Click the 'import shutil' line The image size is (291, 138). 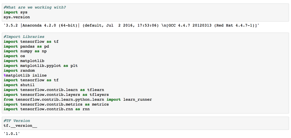(x=19, y=85)
